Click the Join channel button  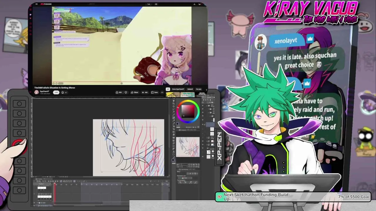click(x=56, y=92)
